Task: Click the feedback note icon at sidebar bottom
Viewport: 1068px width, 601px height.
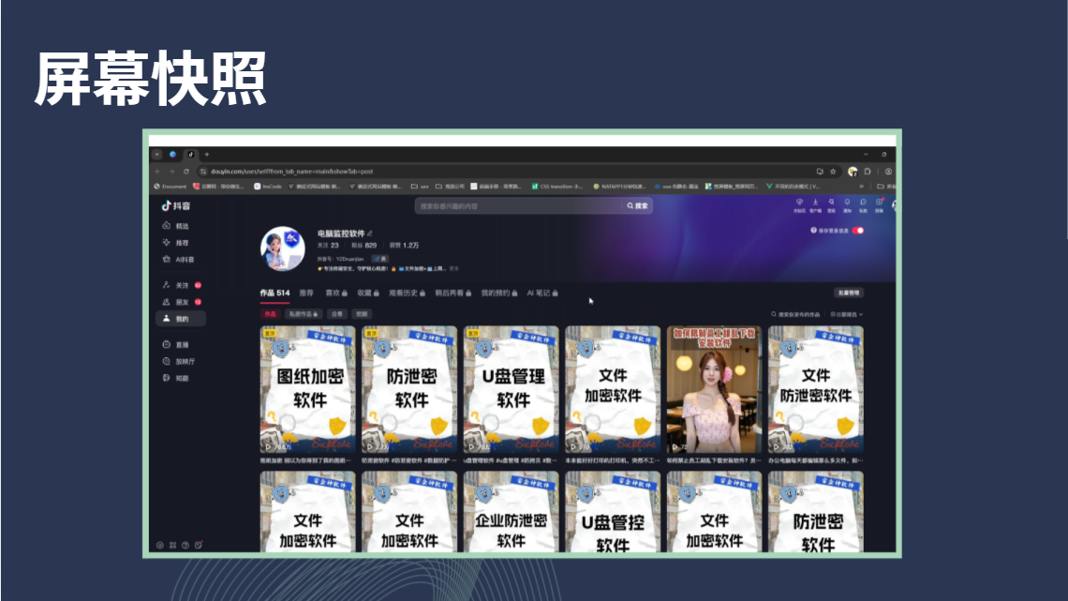Action: [199, 545]
